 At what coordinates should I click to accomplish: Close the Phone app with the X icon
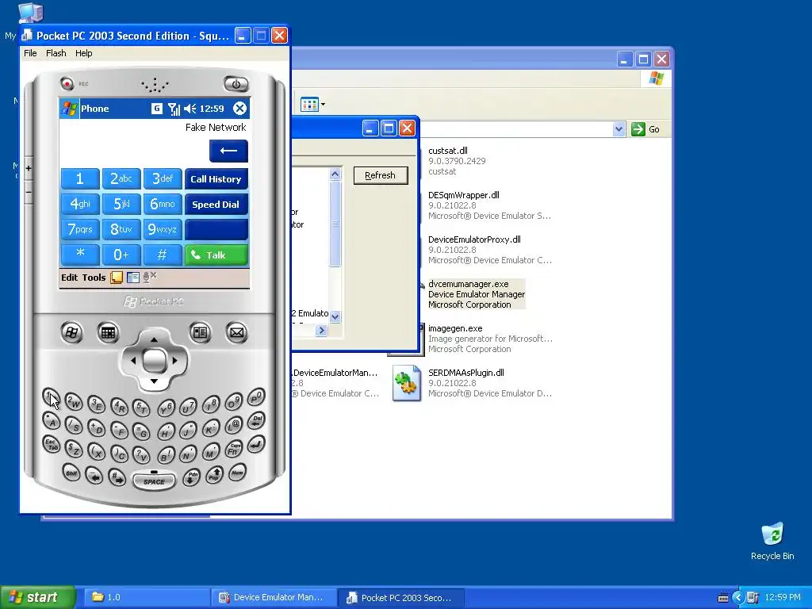pos(239,108)
